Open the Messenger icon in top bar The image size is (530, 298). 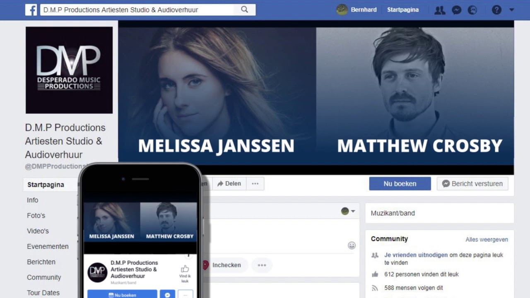(457, 10)
